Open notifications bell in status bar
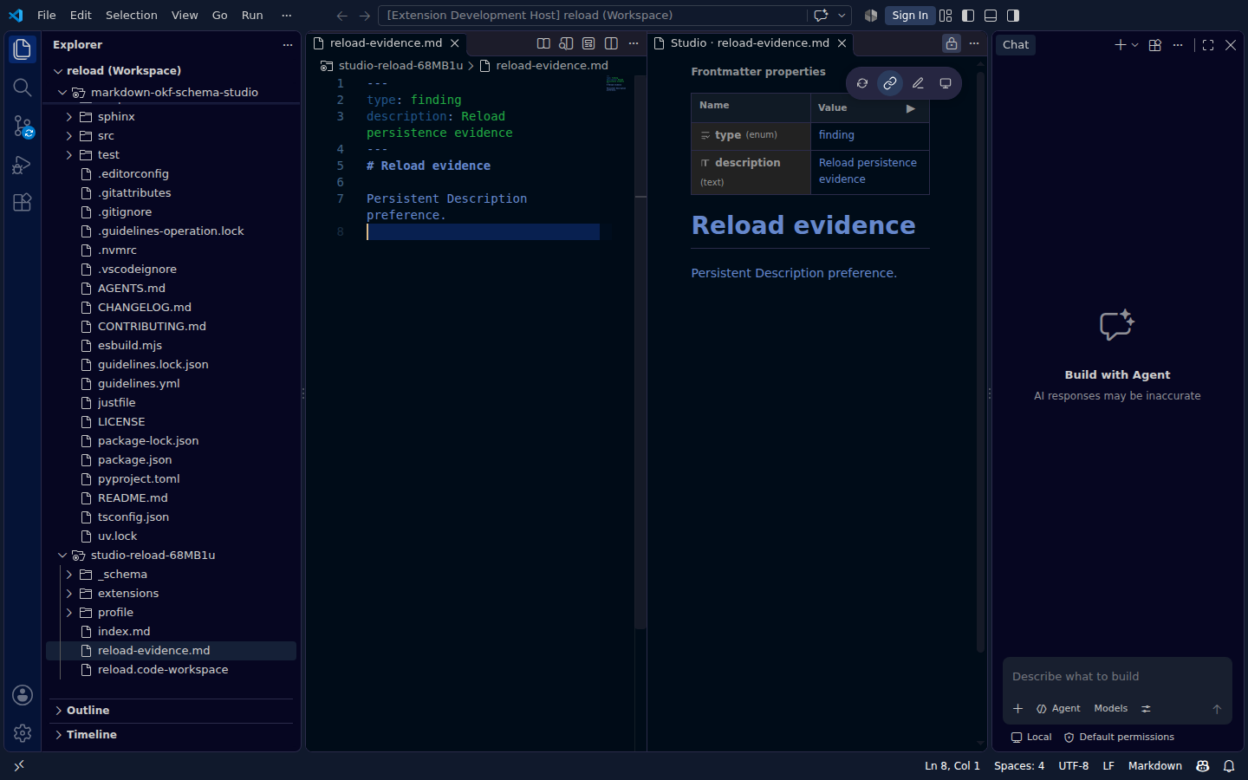Image resolution: width=1248 pixels, height=780 pixels. [x=1229, y=766]
